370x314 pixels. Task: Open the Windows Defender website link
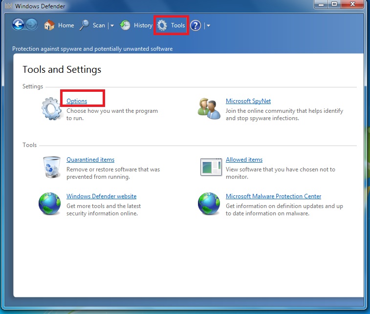[x=102, y=196]
